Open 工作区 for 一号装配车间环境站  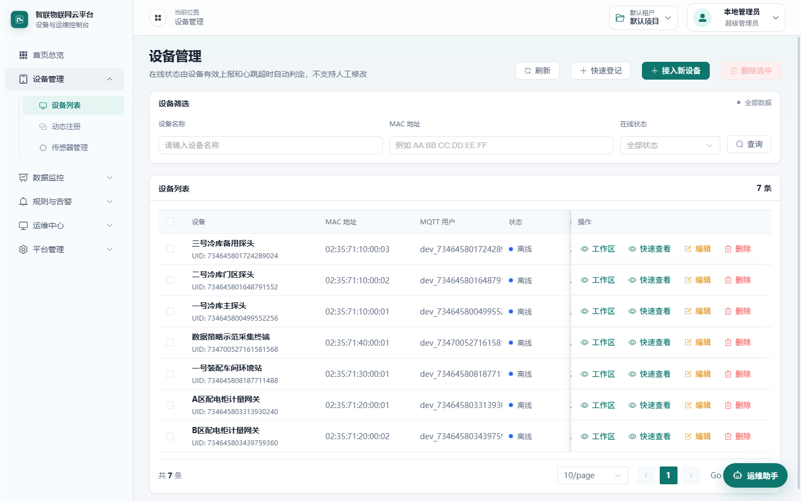coord(598,374)
